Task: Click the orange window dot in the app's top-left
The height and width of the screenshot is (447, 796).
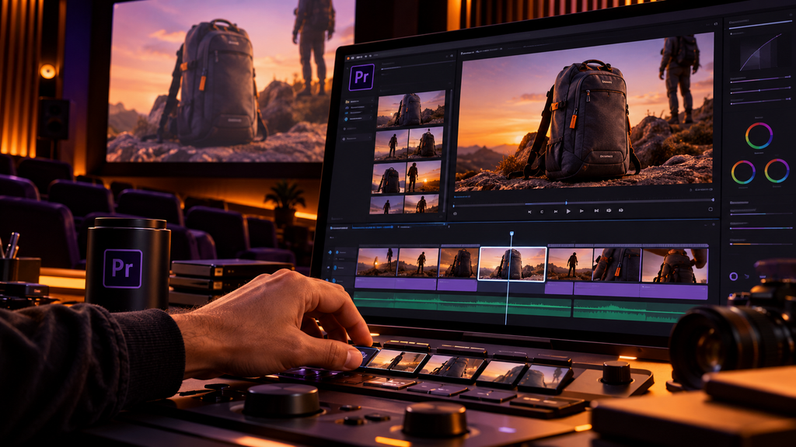Action: pos(348,58)
